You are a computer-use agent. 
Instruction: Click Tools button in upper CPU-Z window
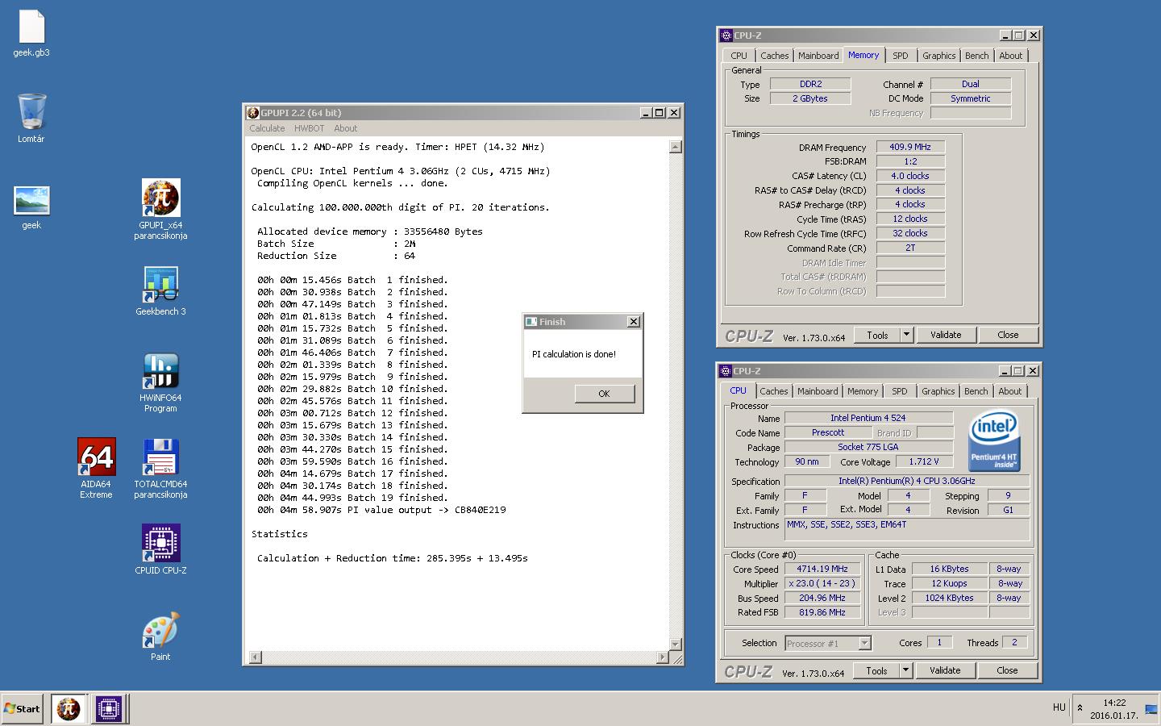[x=877, y=335]
